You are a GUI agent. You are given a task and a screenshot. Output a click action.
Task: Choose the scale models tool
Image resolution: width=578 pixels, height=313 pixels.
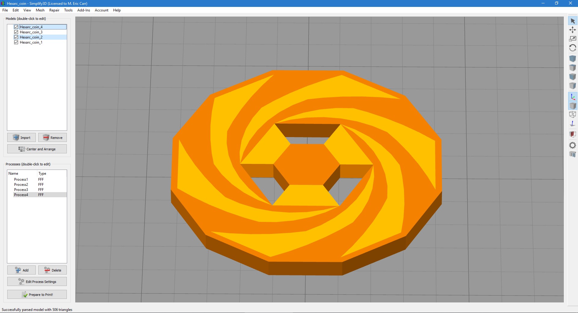point(573,39)
